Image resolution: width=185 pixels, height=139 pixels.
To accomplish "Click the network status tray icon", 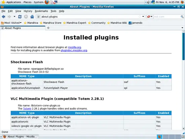I will click(x=153, y=2).
